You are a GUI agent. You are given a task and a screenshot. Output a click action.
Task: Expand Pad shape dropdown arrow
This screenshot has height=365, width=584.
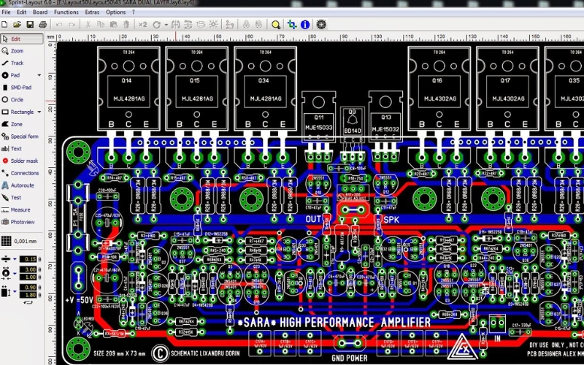(39, 75)
